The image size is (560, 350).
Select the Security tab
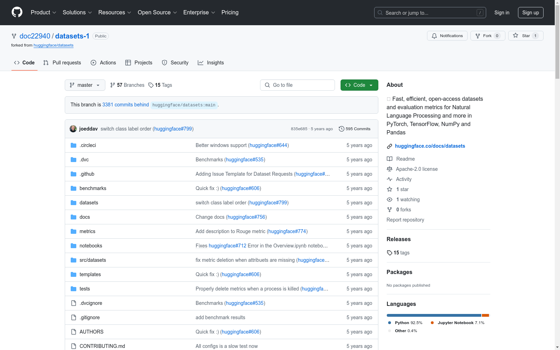coord(175,63)
